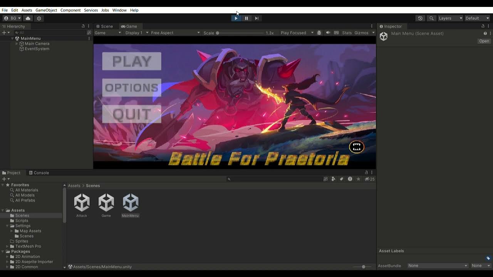Open the Display 1 dropdown
The height and width of the screenshot is (277, 493).
(x=137, y=33)
